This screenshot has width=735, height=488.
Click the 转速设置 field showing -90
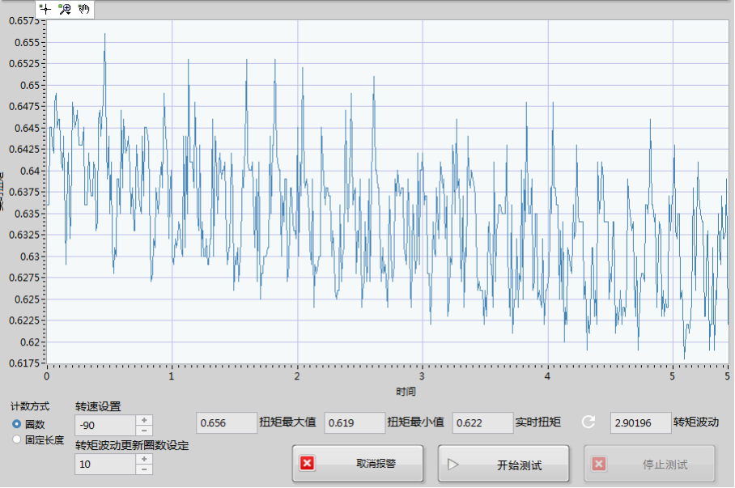tap(105, 425)
